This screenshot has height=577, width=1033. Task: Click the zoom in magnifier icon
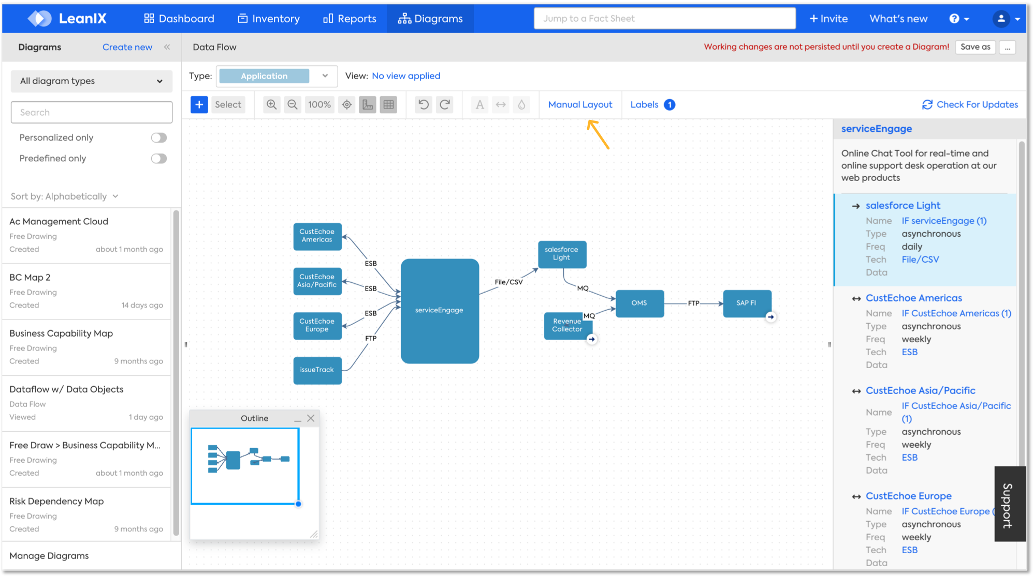271,104
